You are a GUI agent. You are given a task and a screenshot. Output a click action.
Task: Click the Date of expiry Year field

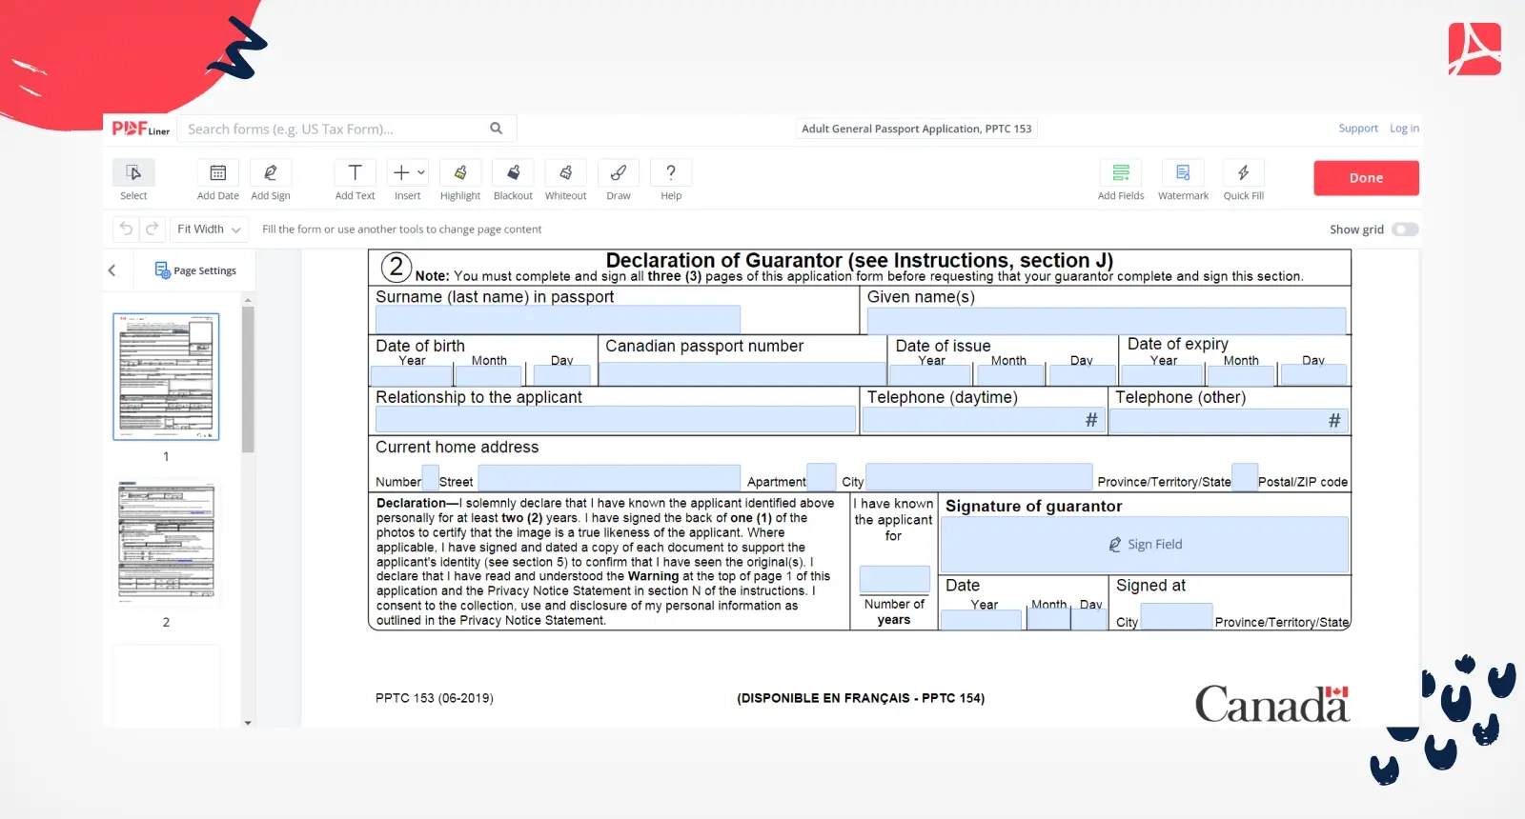pyautogui.click(x=1164, y=375)
